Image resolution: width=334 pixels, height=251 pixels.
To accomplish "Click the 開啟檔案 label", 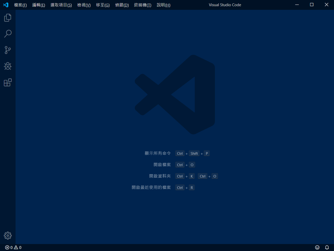I will point(162,165).
